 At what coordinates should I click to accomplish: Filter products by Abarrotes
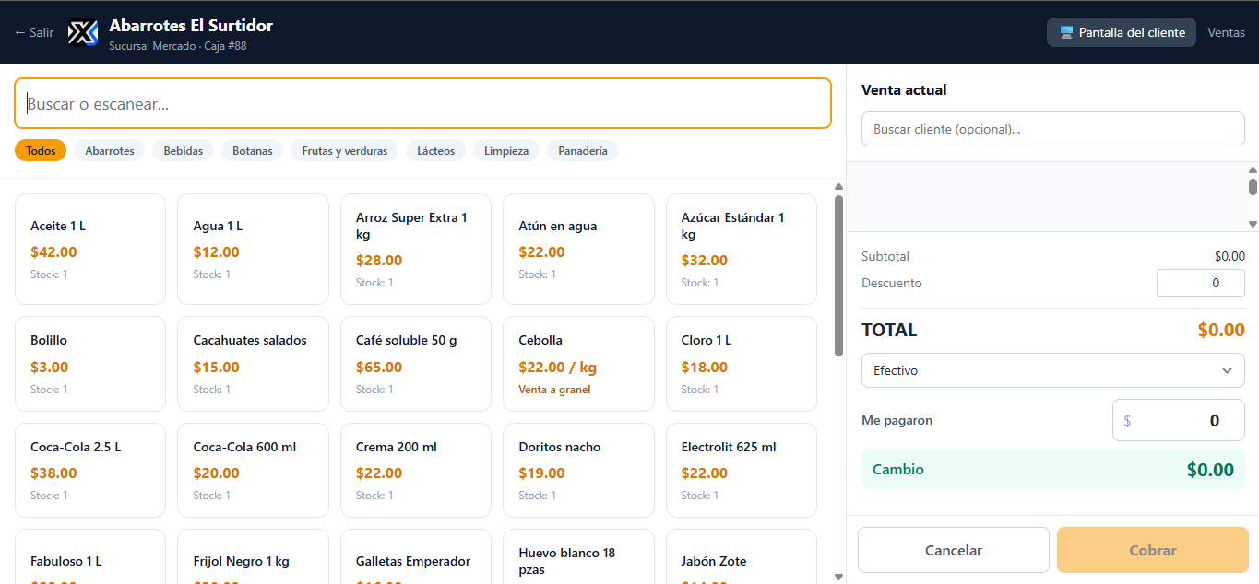(110, 150)
